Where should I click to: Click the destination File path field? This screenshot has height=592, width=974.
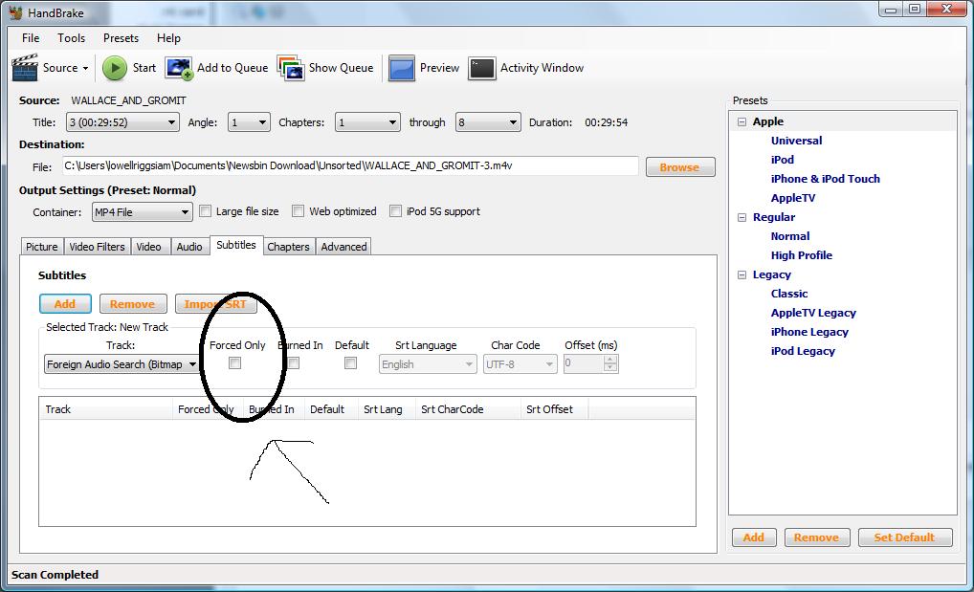[350, 165]
